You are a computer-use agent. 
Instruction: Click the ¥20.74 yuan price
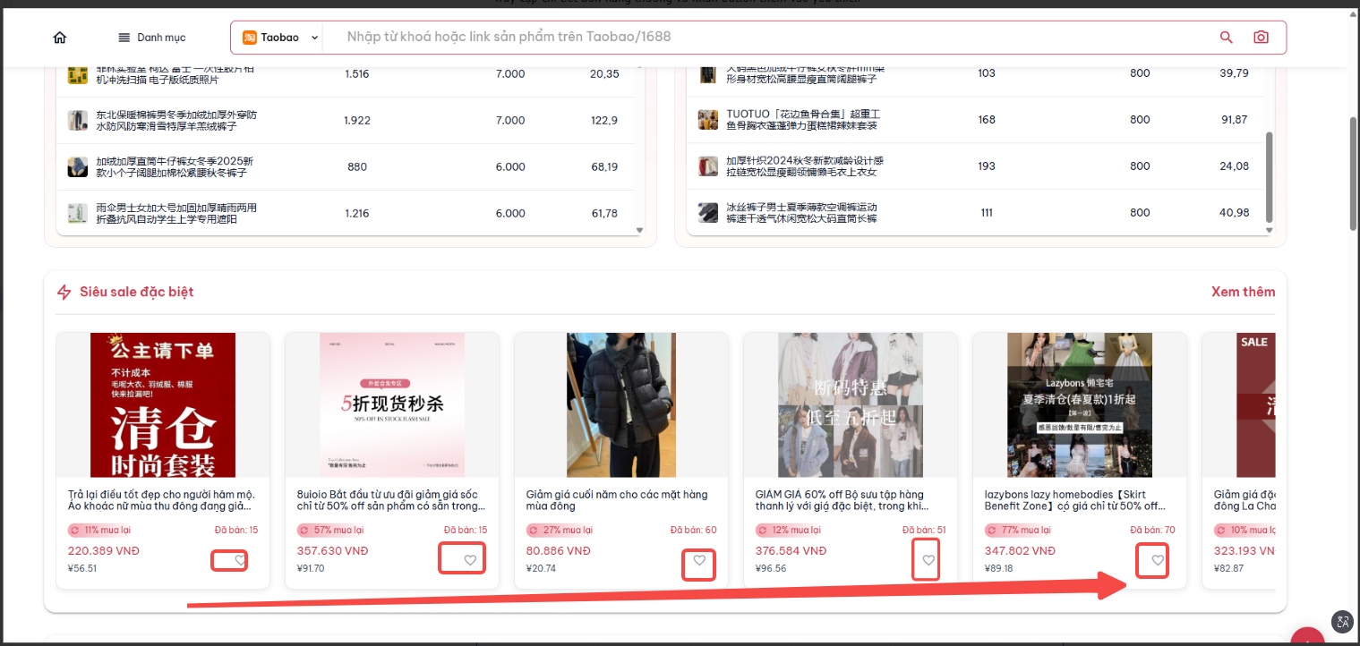pos(541,568)
